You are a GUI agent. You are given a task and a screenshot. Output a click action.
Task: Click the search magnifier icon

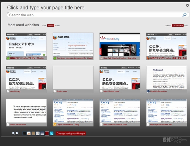click(185, 15)
